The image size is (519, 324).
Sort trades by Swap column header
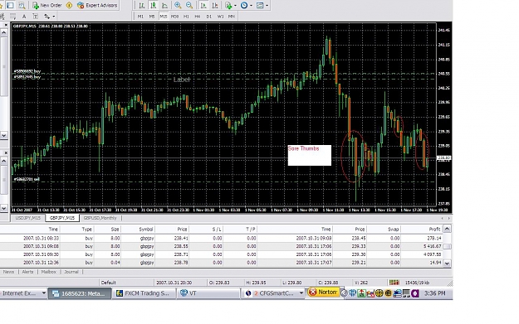tap(384, 229)
